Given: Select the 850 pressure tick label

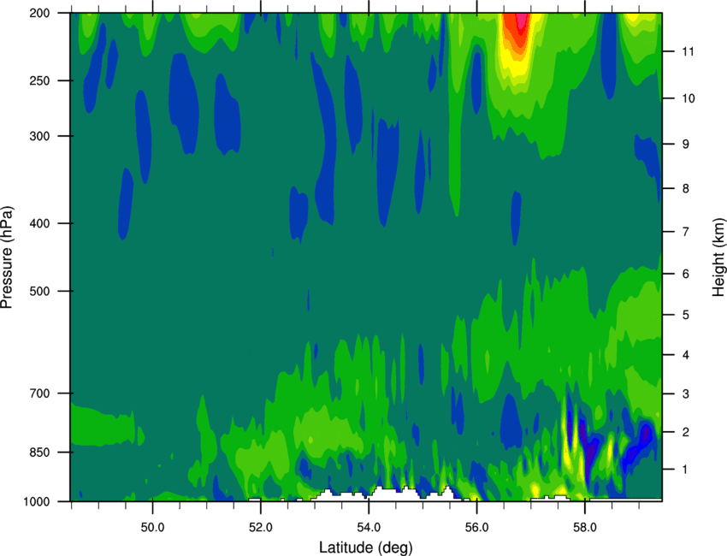Looking at the screenshot, I should [39, 452].
